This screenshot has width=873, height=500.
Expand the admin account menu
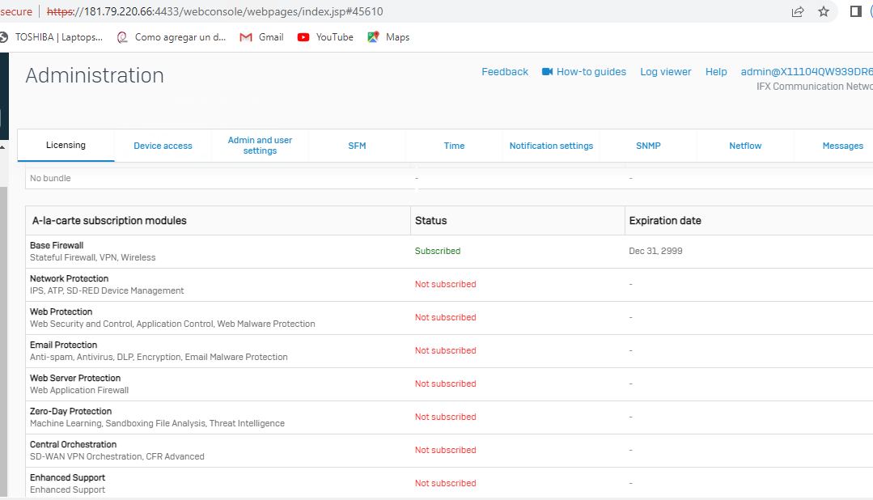tap(806, 72)
